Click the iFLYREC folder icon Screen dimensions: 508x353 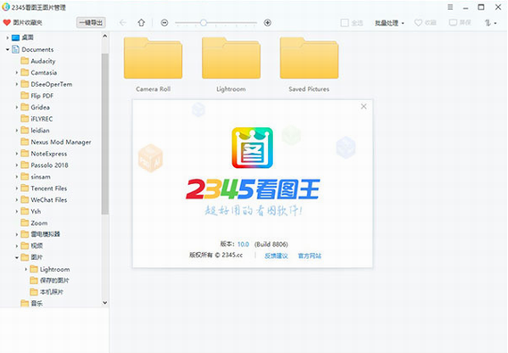25,119
